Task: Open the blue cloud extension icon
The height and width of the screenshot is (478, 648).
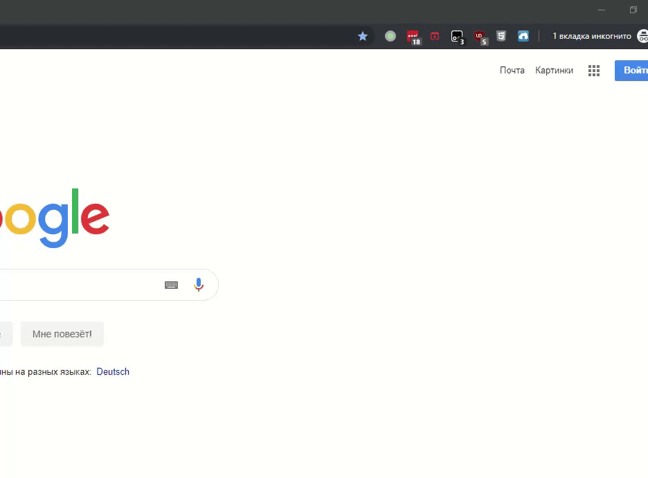Action: point(523,36)
